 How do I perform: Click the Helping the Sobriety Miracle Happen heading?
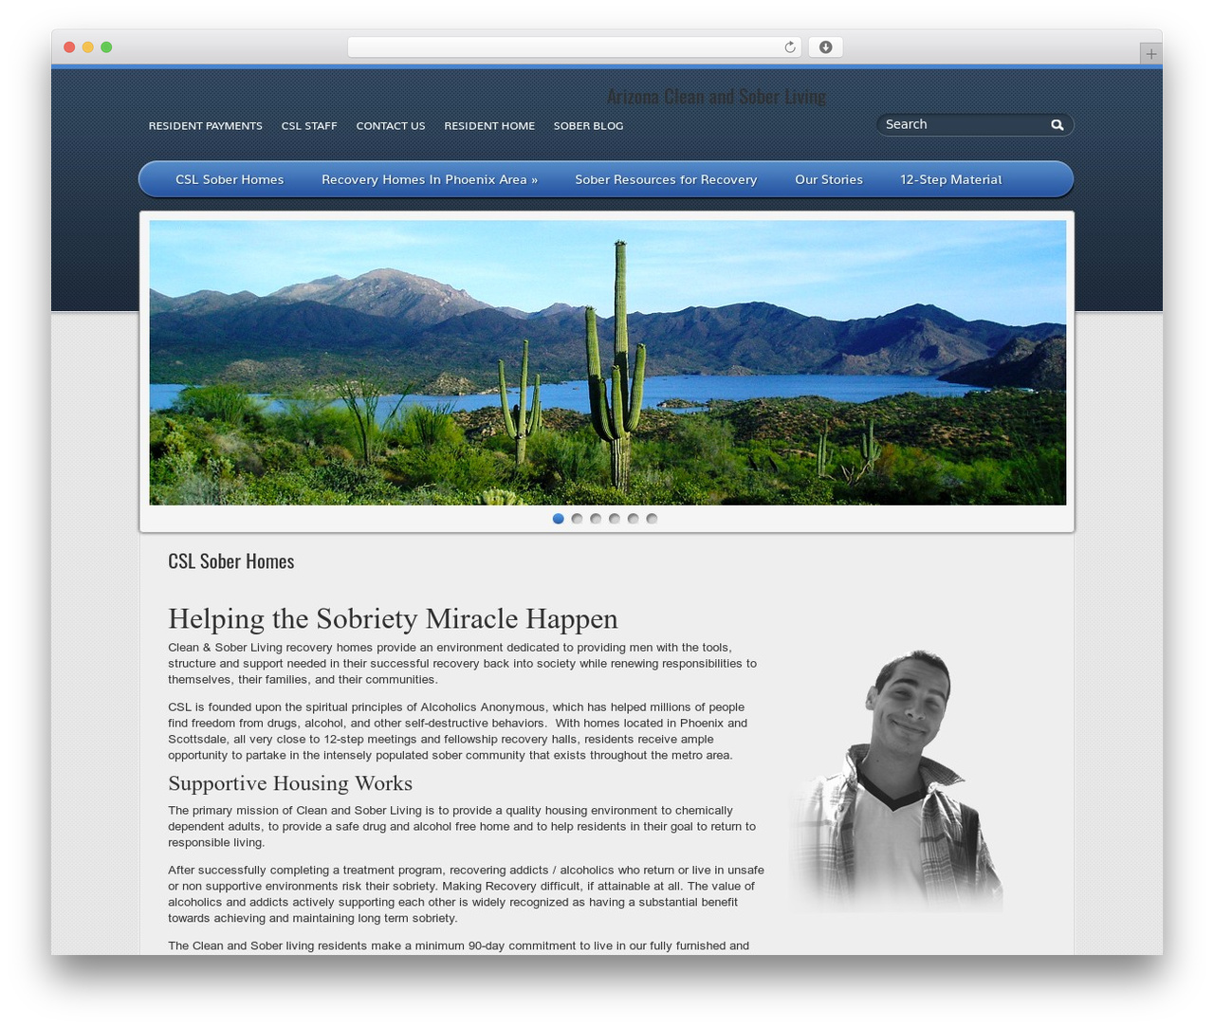point(393,619)
